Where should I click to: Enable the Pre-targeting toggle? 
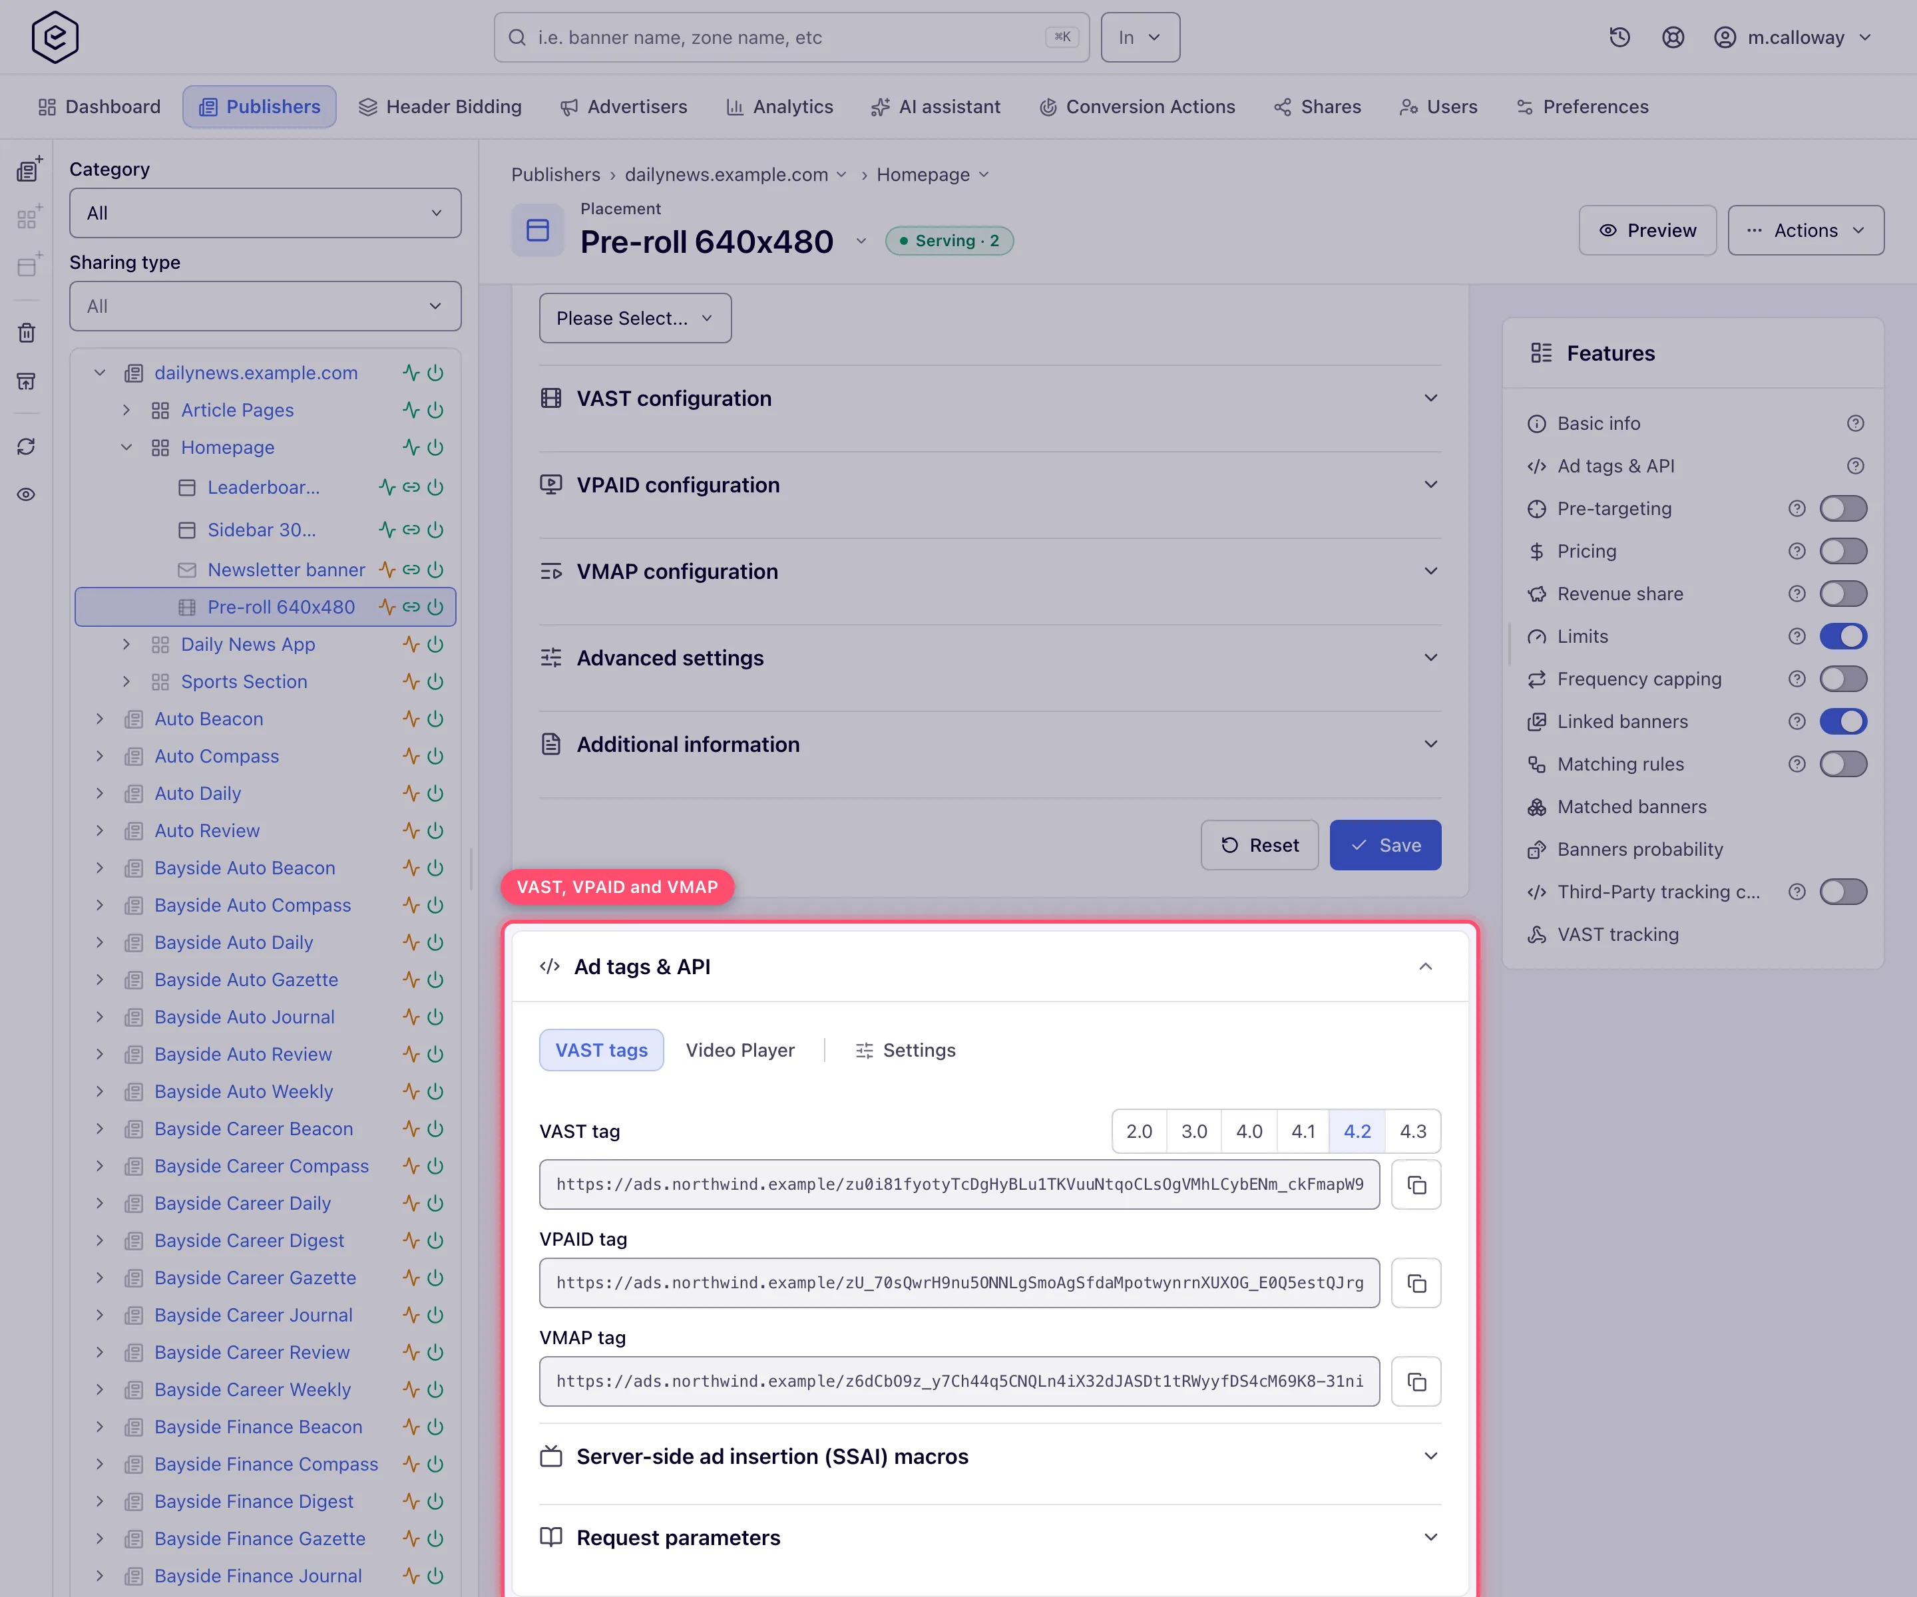pos(1843,508)
